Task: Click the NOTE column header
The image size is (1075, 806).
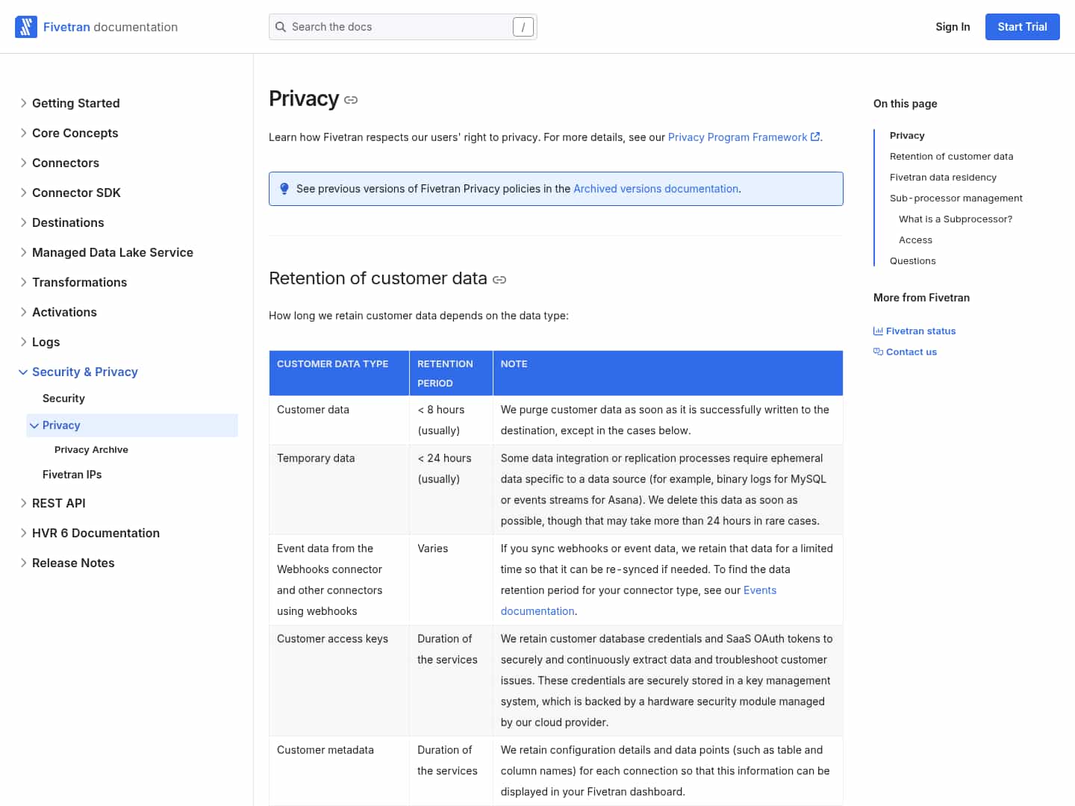Action: 668,373
